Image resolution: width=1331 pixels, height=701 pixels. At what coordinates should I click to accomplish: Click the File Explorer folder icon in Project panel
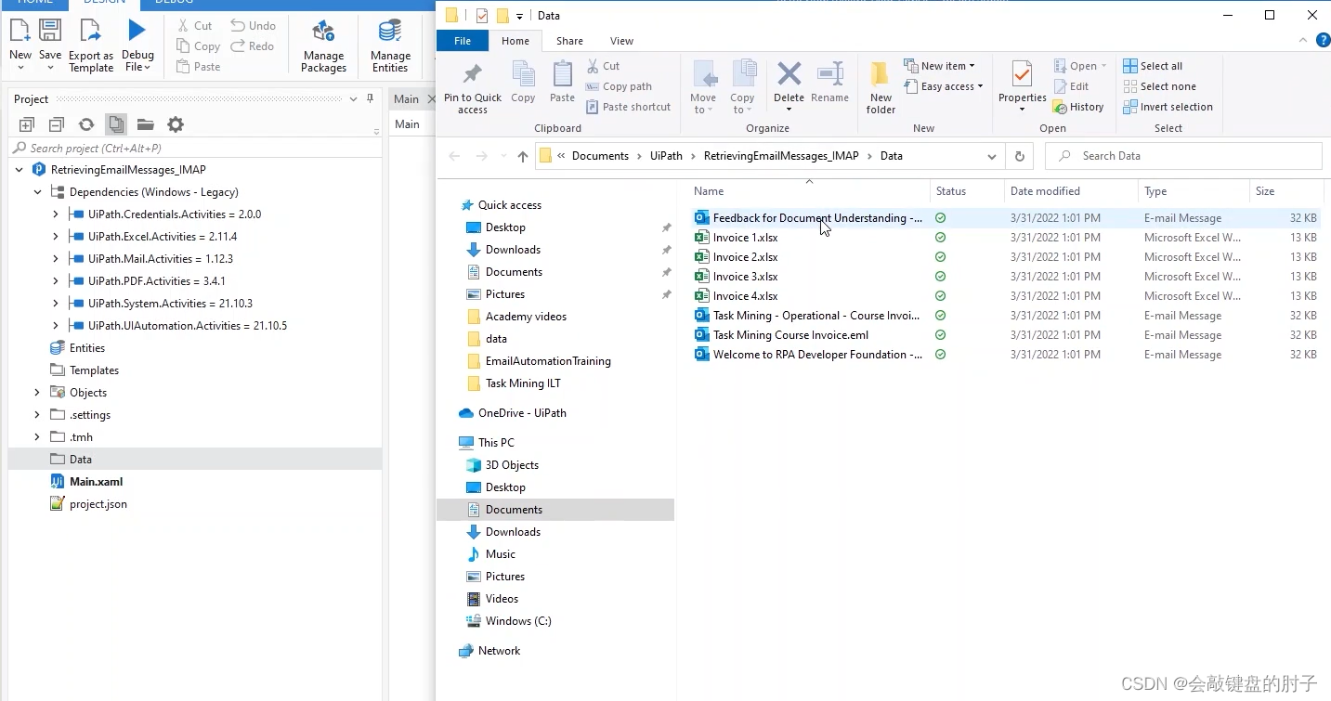146,124
